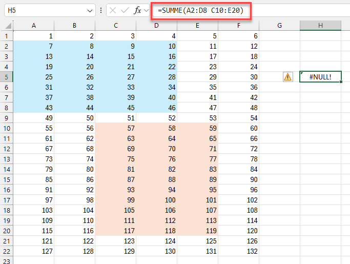This screenshot has height=264, width=350.
Task: Click the Enter checkmark in formula bar
Action: pos(125,10)
